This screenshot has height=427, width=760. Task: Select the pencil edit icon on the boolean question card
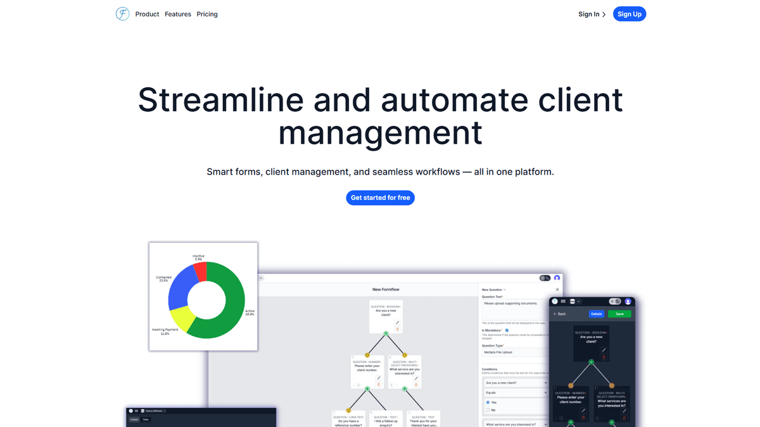point(397,322)
